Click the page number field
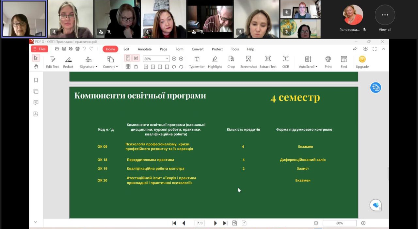Screen dimensions: 418x229 [199, 223]
